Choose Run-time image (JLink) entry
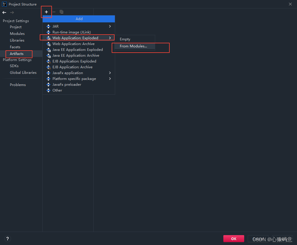Image resolution: width=297 pixels, height=245 pixels. pyautogui.click(x=79, y=32)
